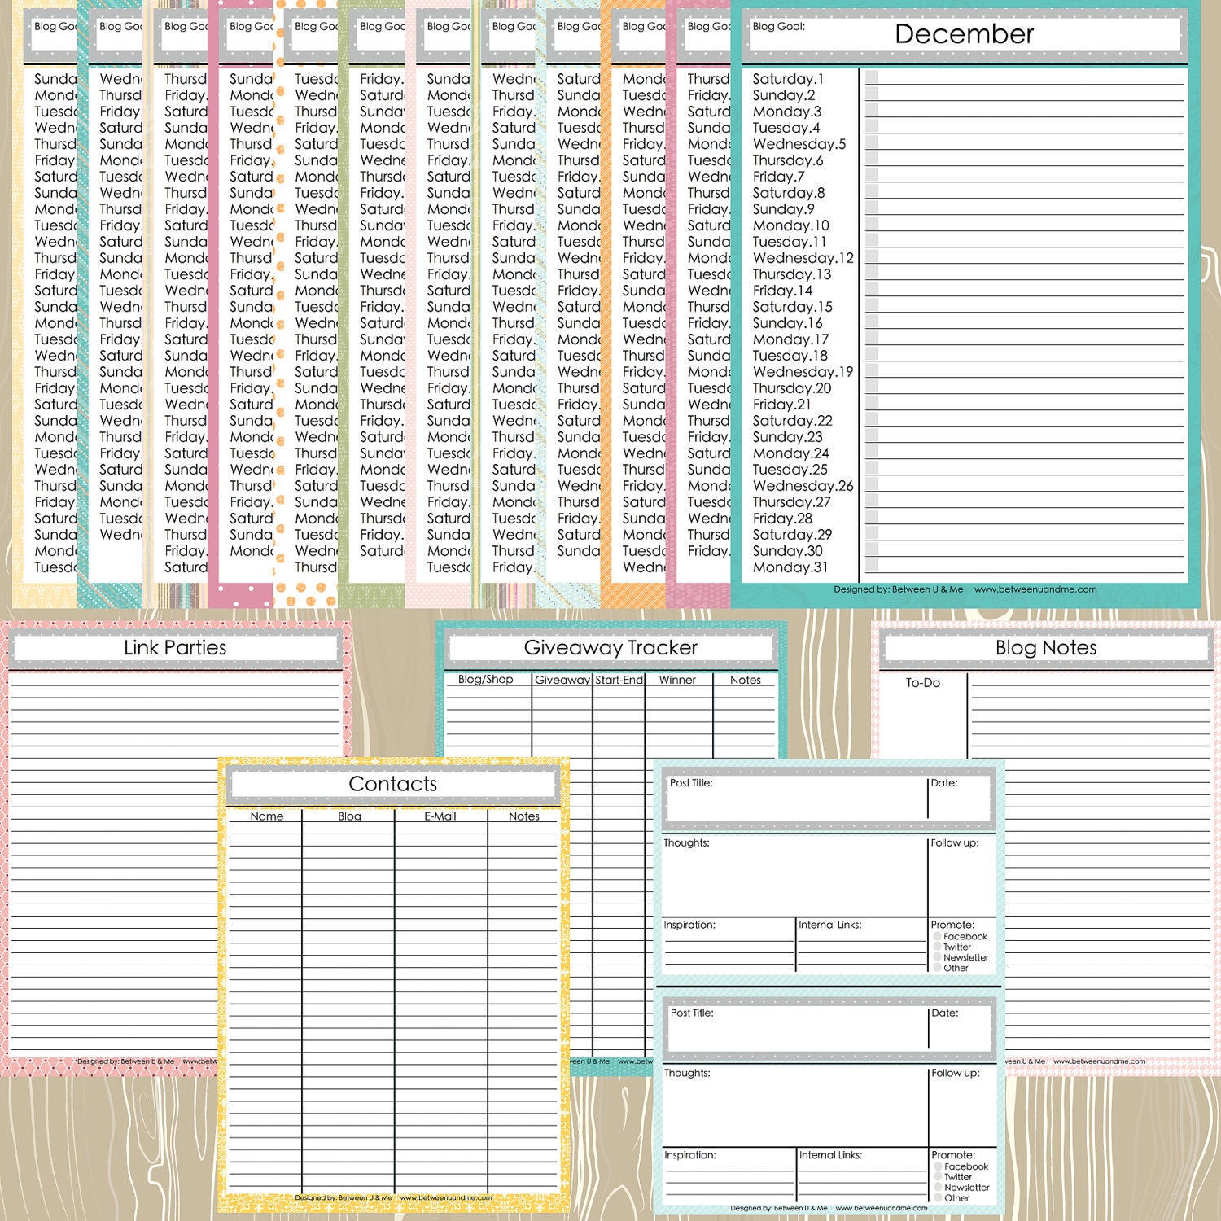Select the olive green bordered month page

pos(371,305)
